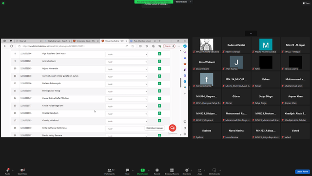Expand arrow beside Reactions
The image size is (312, 176).
pyautogui.click(x=192, y=170)
